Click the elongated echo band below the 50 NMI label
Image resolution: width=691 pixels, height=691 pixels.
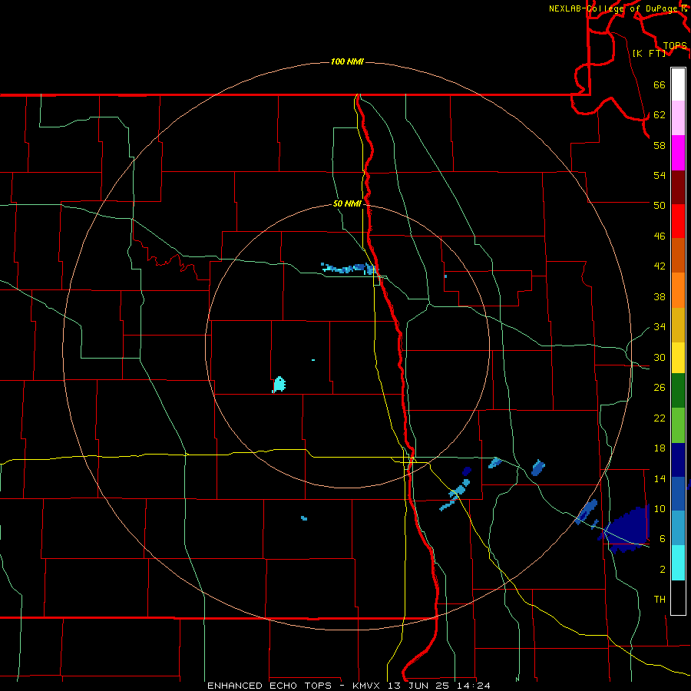click(349, 268)
